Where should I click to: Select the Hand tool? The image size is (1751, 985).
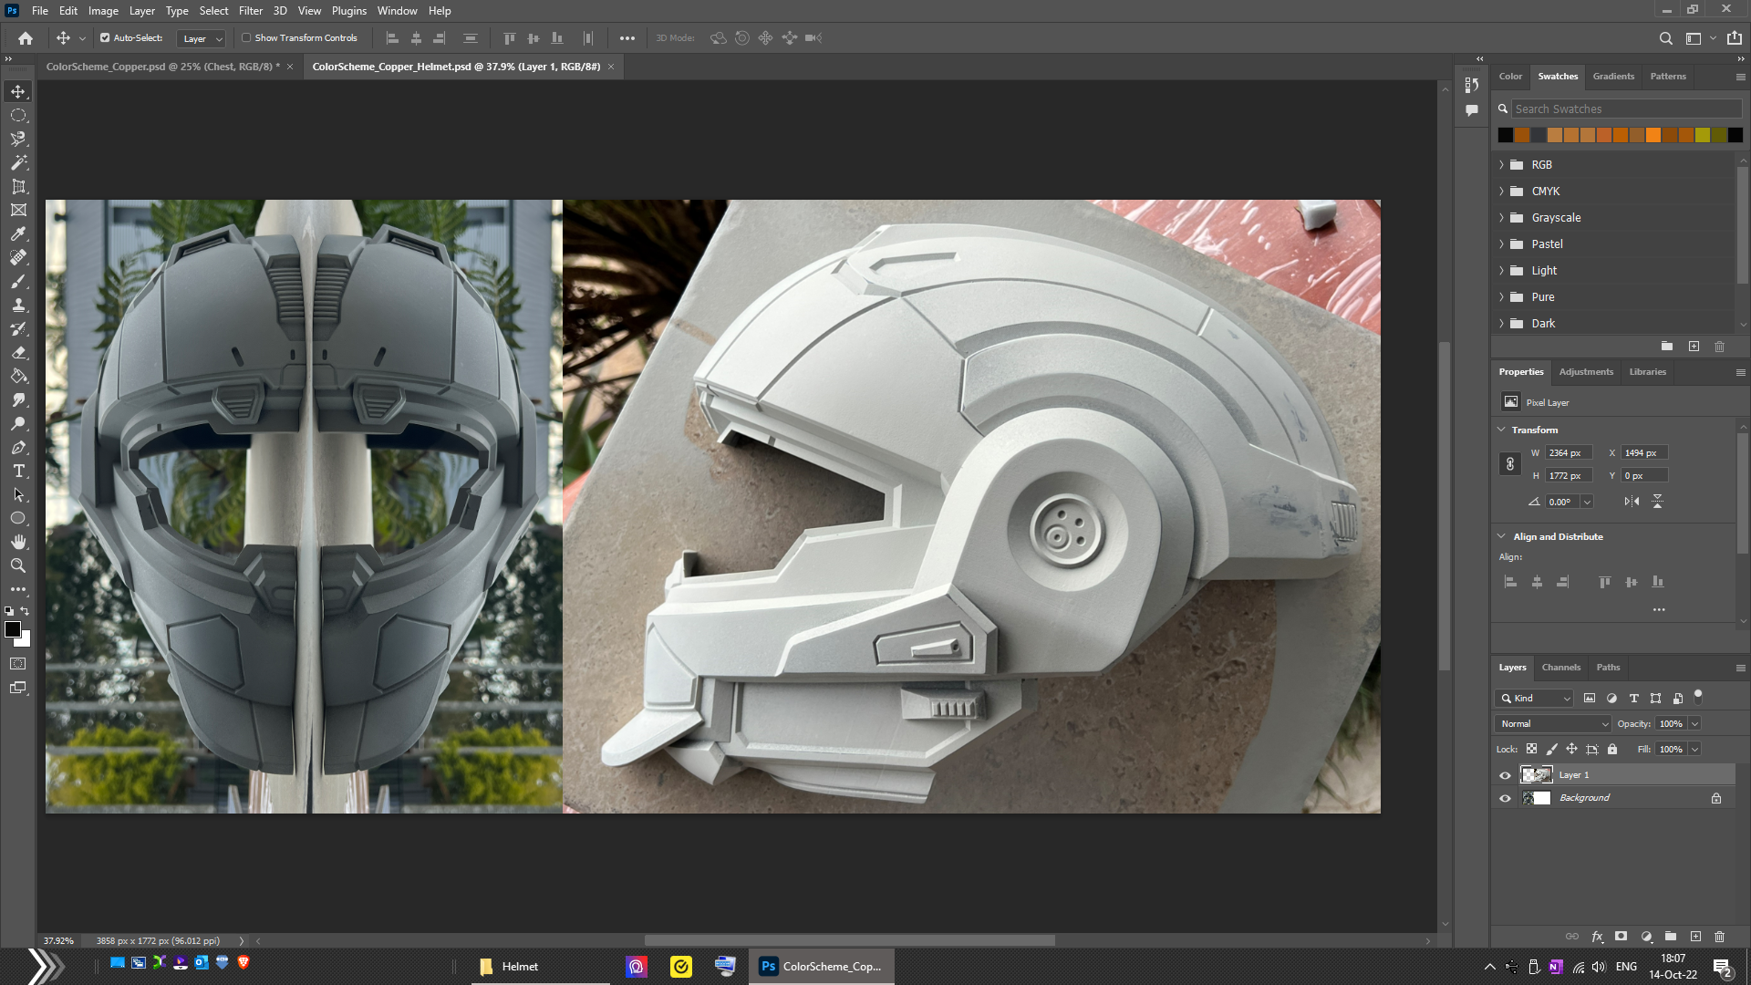[18, 542]
